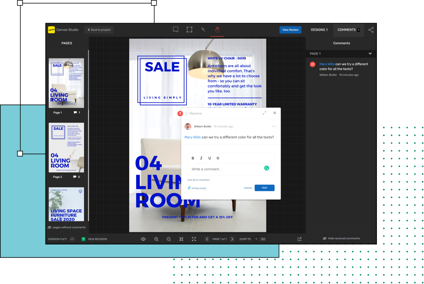Click the eye preview toggle in bottom bar
The image size is (424, 284).
pos(143,239)
